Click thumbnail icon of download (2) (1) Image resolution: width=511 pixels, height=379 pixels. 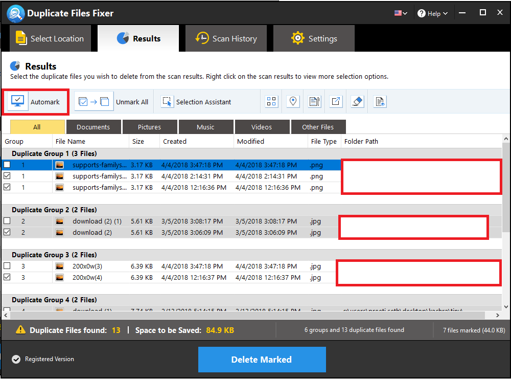click(x=59, y=221)
